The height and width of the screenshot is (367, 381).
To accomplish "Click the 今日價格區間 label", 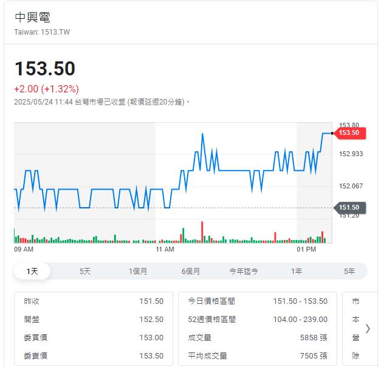I will pyautogui.click(x=211, y=301).
